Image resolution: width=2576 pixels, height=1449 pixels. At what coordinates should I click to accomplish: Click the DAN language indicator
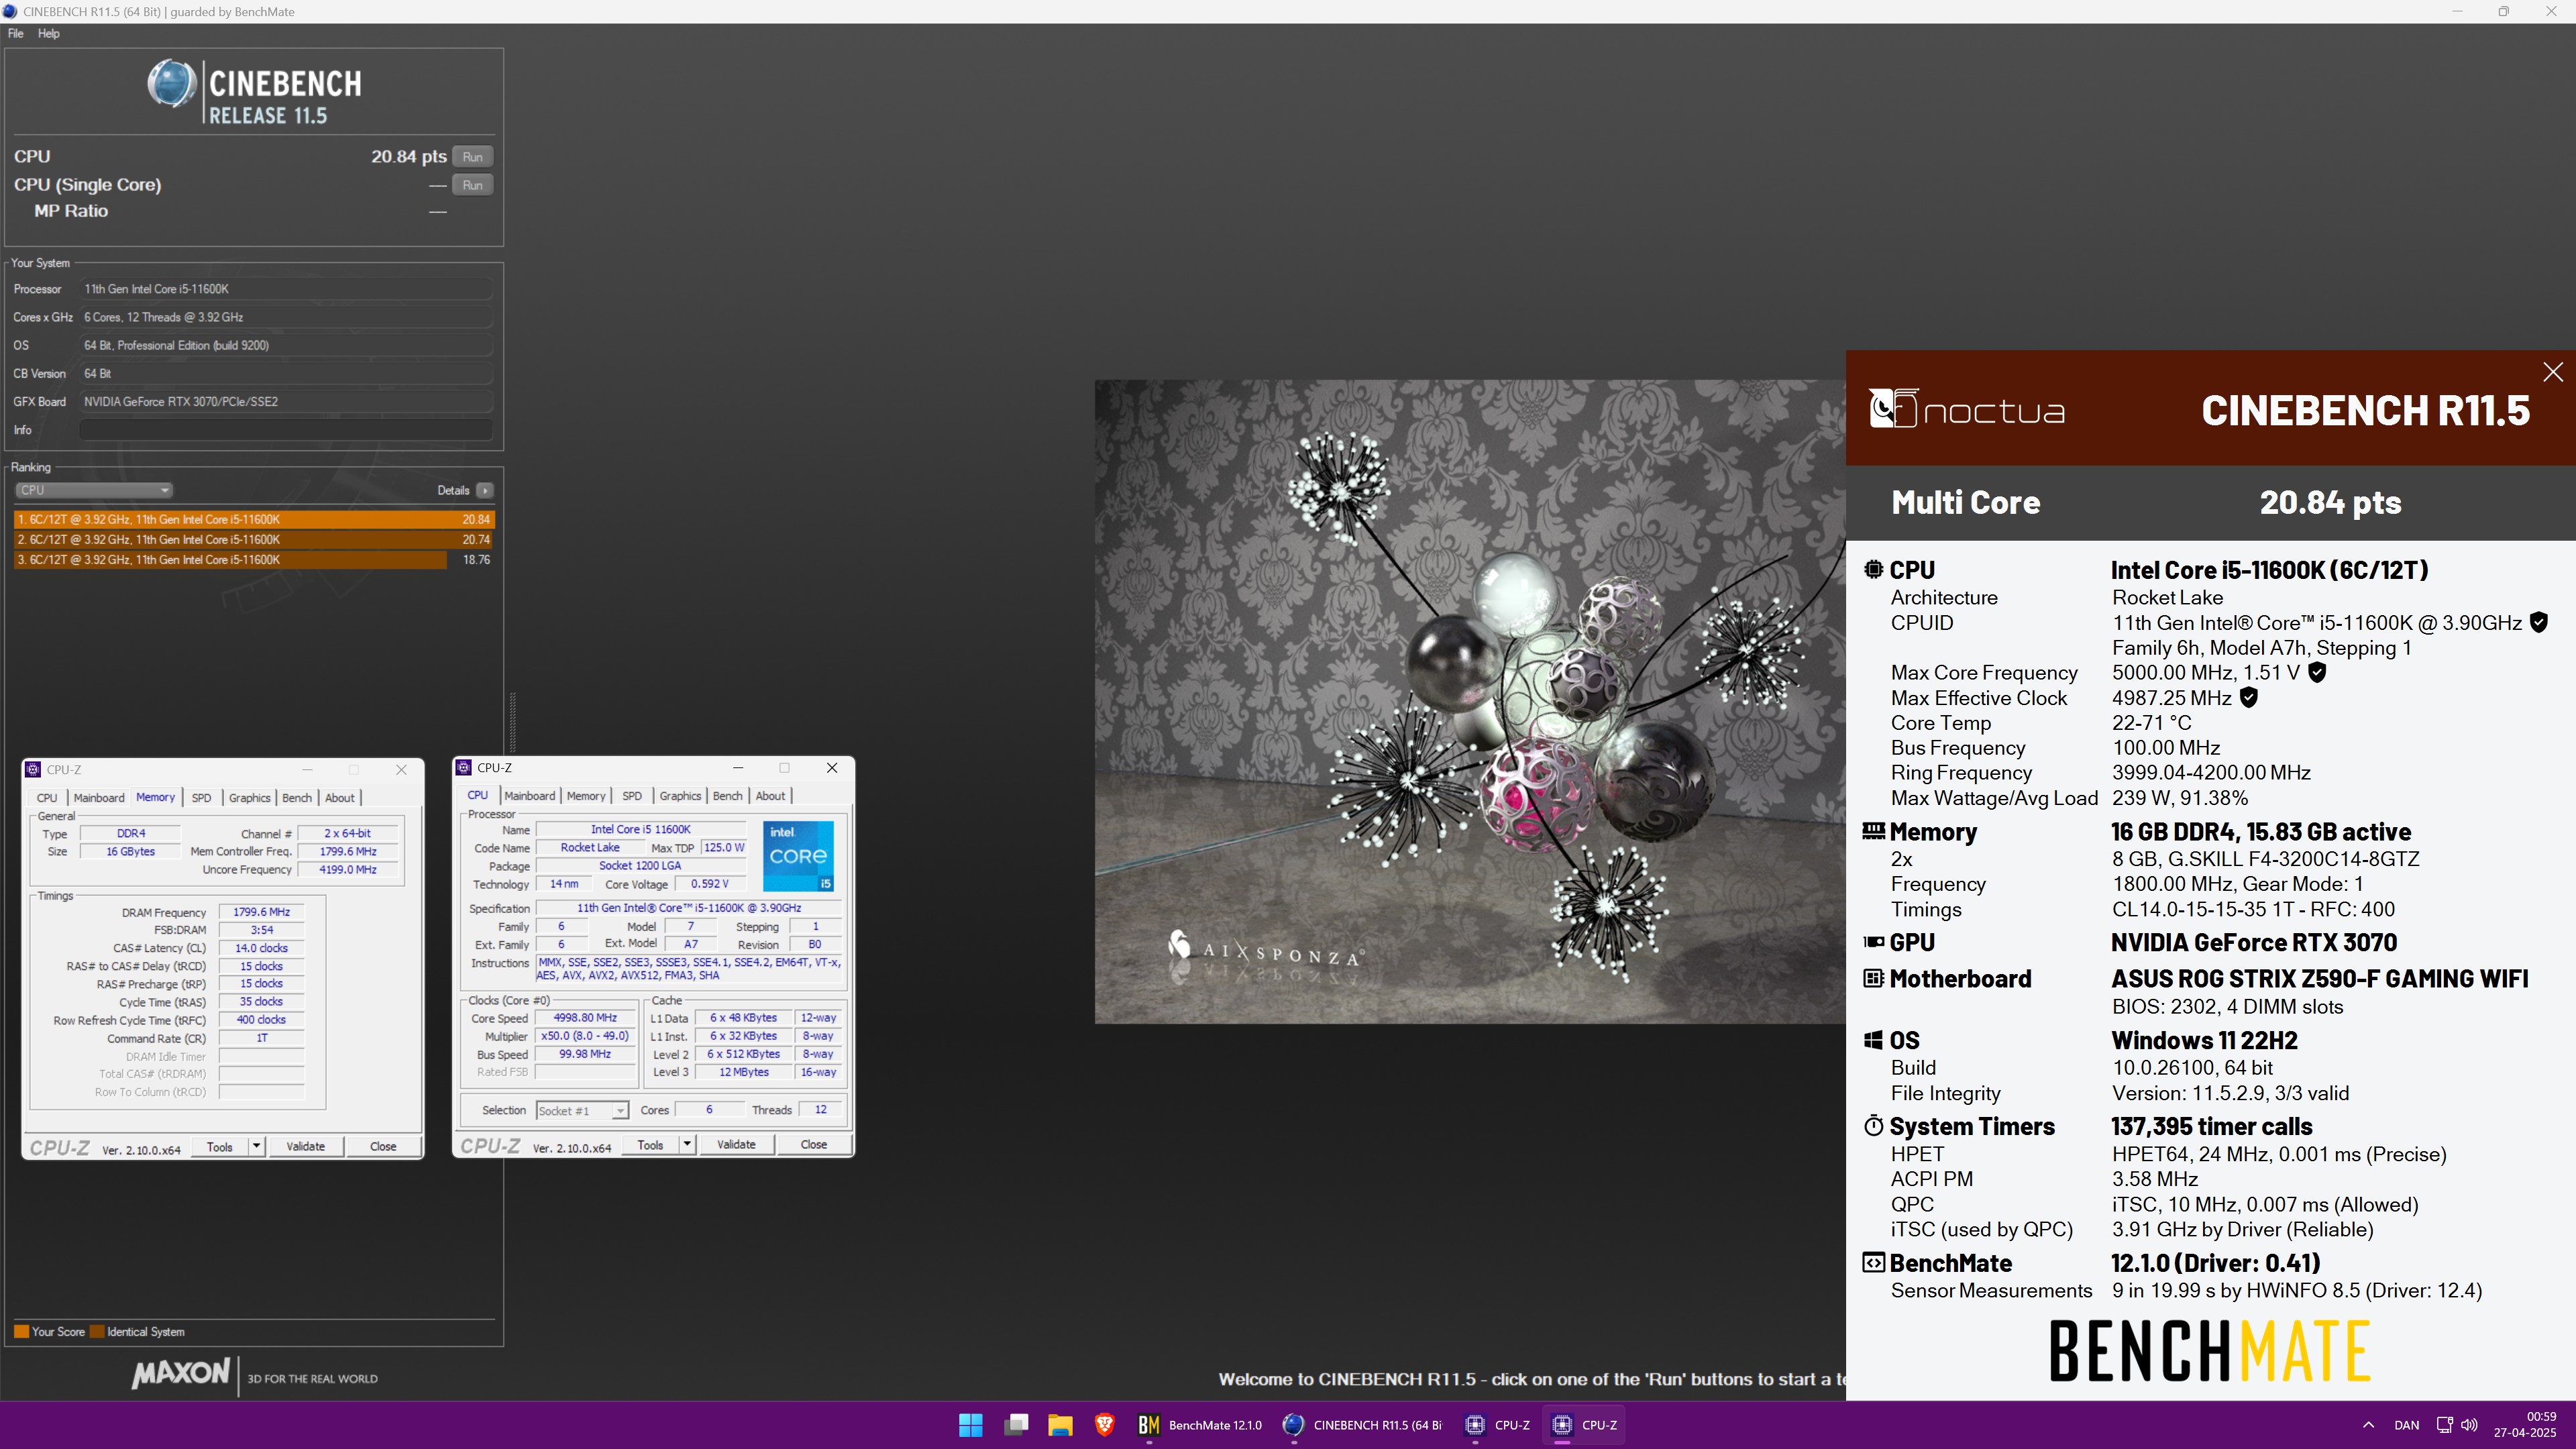[2407, 1425]
